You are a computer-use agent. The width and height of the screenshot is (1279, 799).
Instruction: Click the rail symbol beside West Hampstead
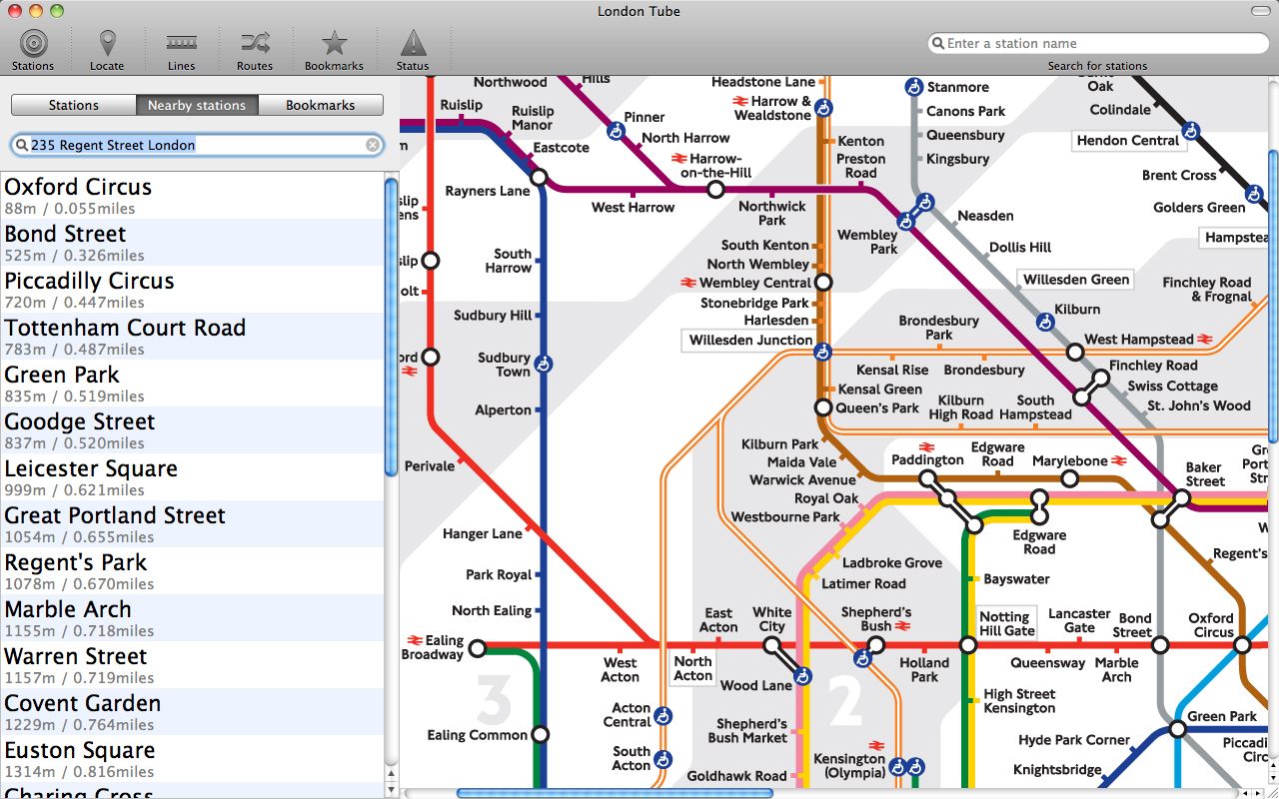click(x=1206, y=340)
